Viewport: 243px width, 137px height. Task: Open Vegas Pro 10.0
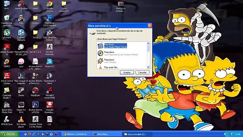click(21, 107)
